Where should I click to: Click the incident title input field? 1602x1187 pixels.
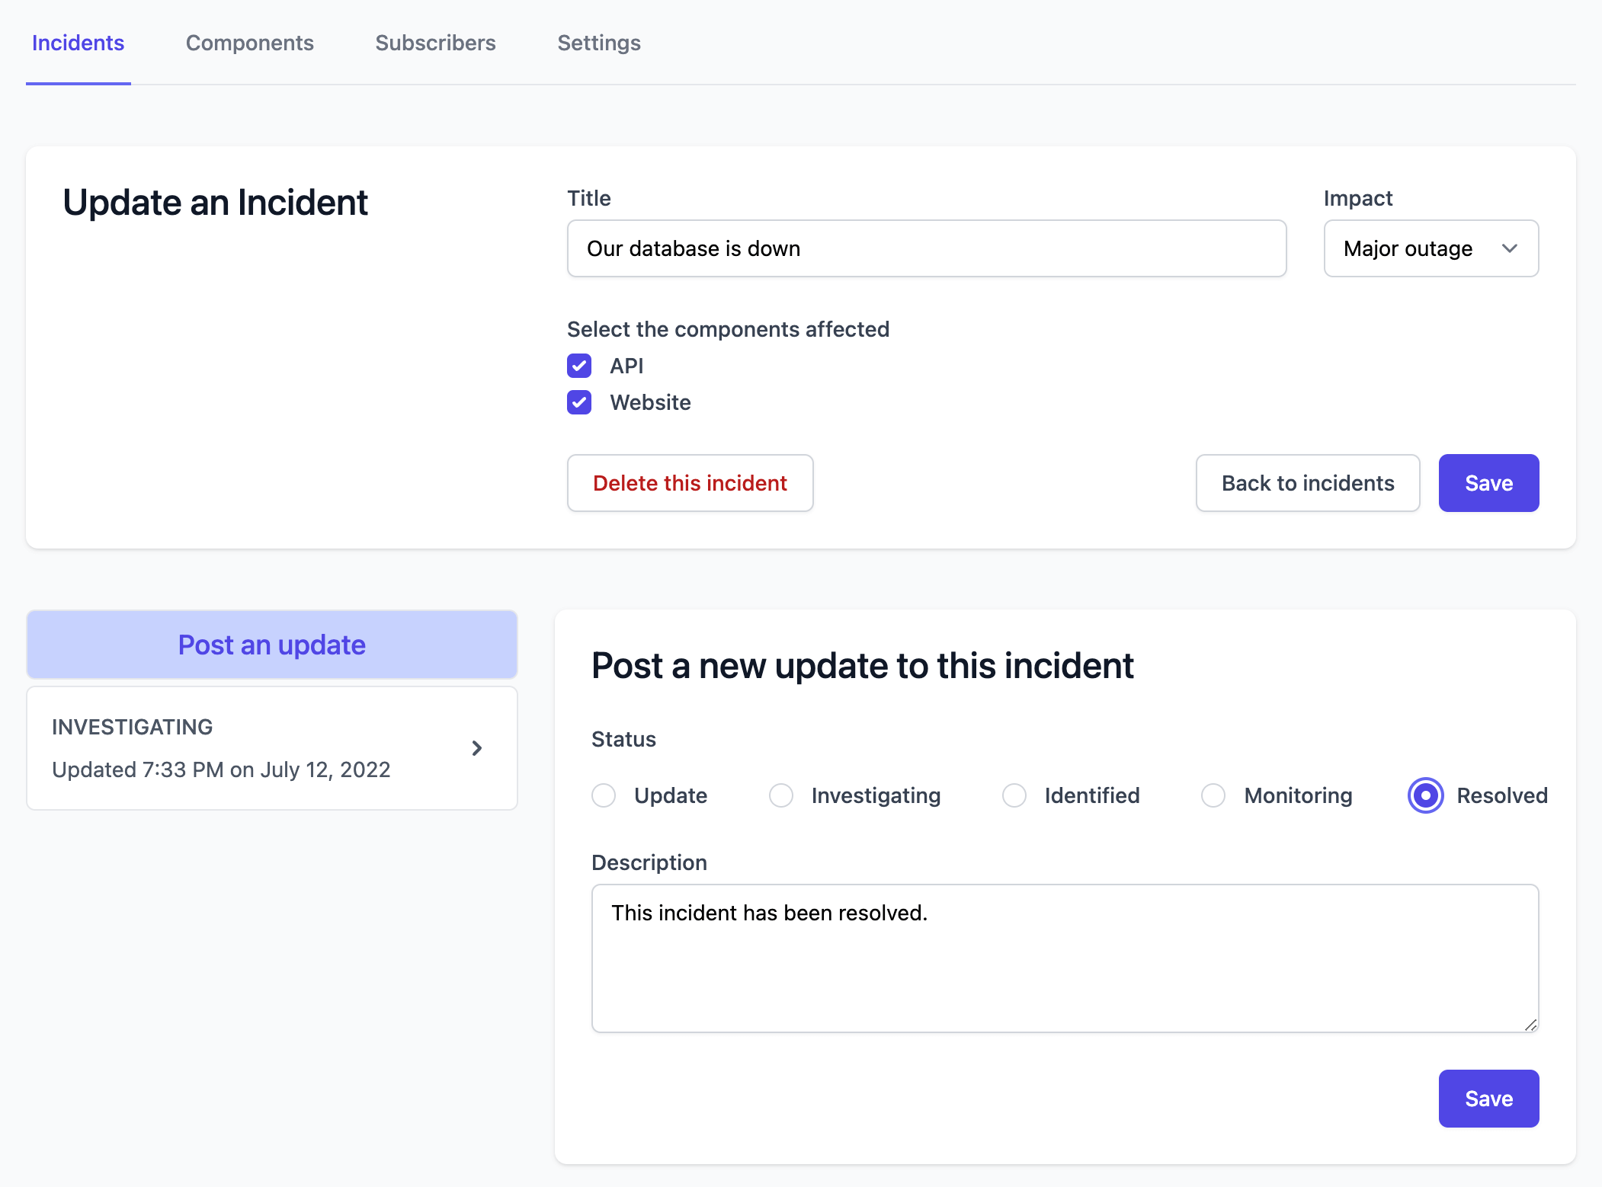[x=928, y=248]
